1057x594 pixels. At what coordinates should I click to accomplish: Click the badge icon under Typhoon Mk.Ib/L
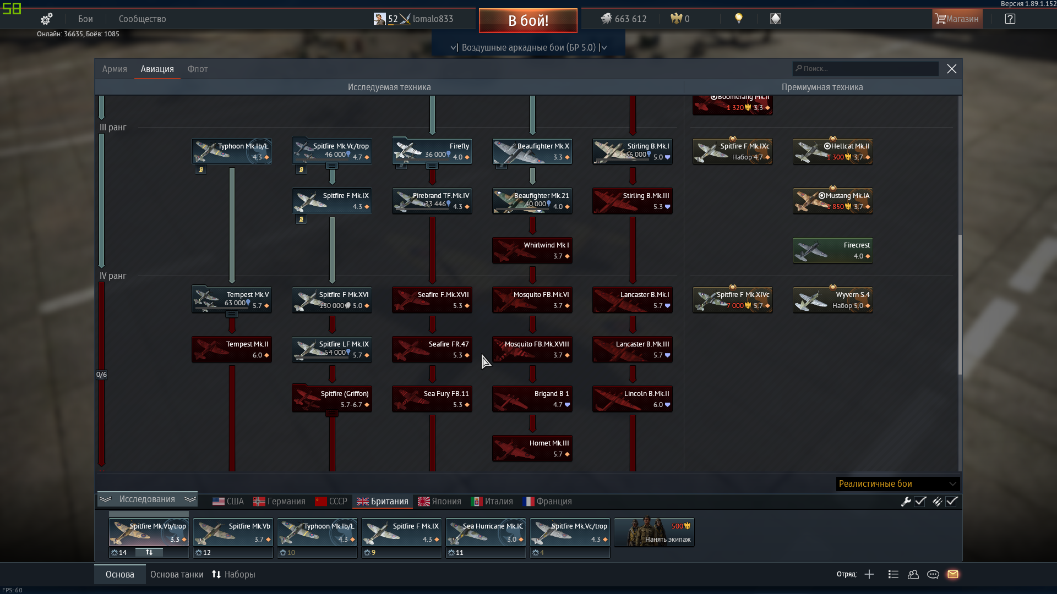click(x=201, y=170)
